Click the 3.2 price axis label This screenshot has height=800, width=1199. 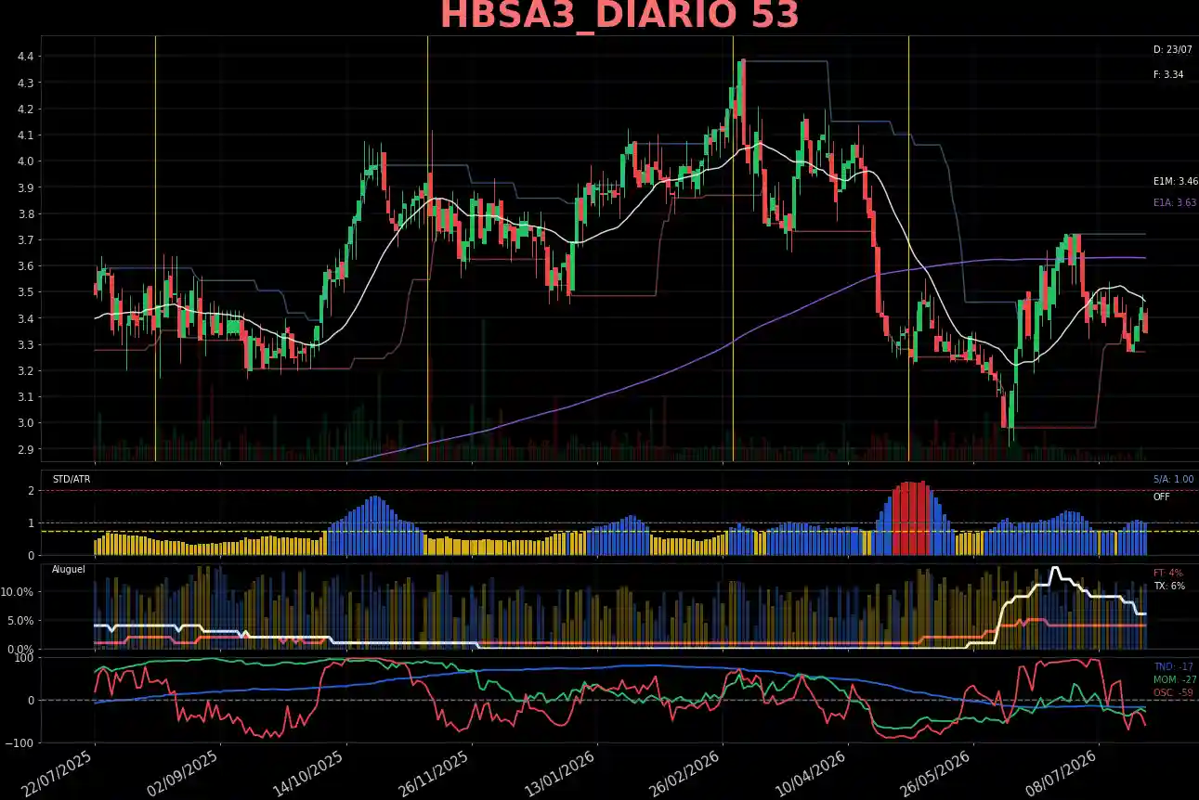[x=25, y=371]
